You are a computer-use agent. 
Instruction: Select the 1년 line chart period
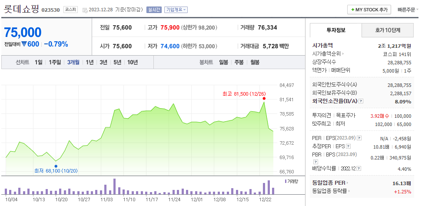(90, 62)
